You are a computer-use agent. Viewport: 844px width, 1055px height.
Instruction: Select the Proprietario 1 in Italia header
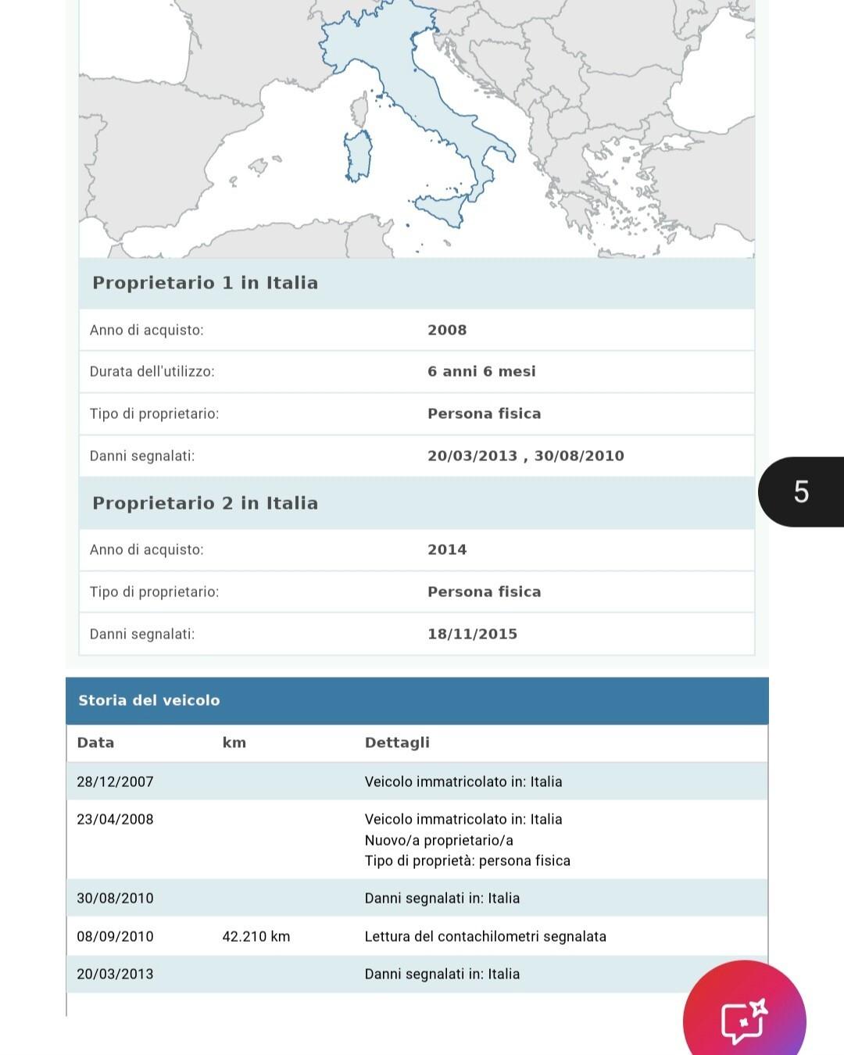tap(206, 283)
